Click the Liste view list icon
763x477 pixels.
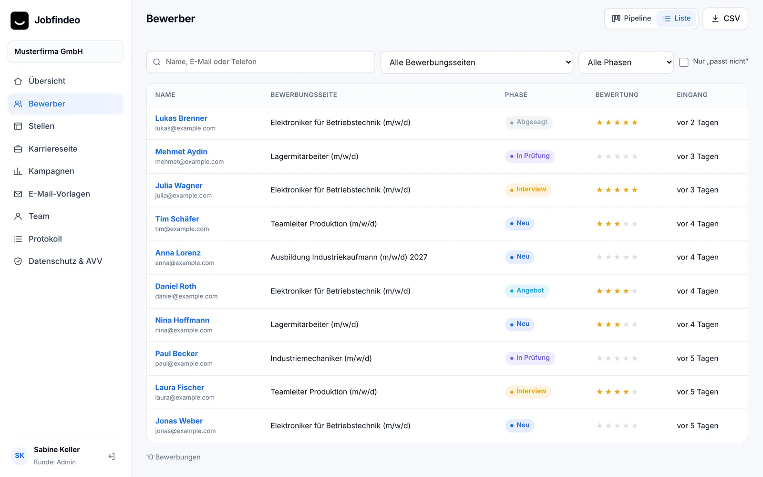coord(667,19)
